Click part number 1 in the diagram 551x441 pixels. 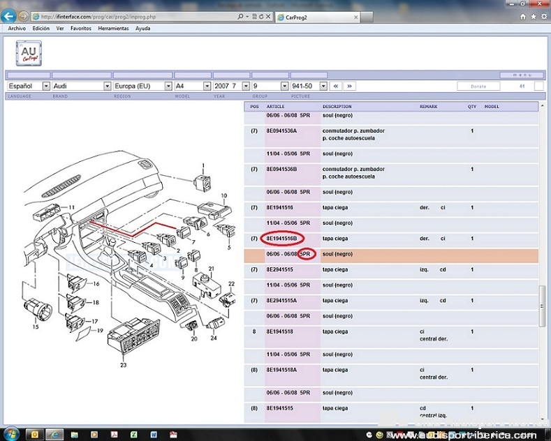pyautogui.click(x=203, y=165)
